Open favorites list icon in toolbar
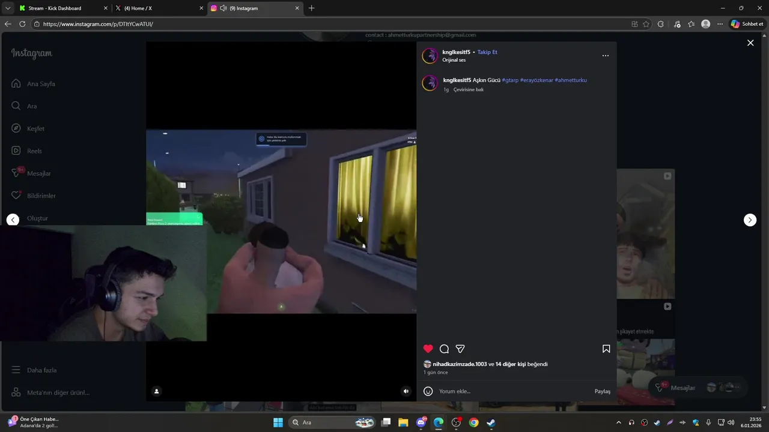Screen dimensions: 769x432 click(691, 24)
